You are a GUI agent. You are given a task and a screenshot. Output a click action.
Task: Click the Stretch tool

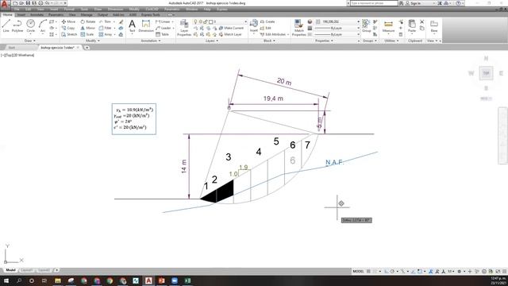[x=69, y=34]
